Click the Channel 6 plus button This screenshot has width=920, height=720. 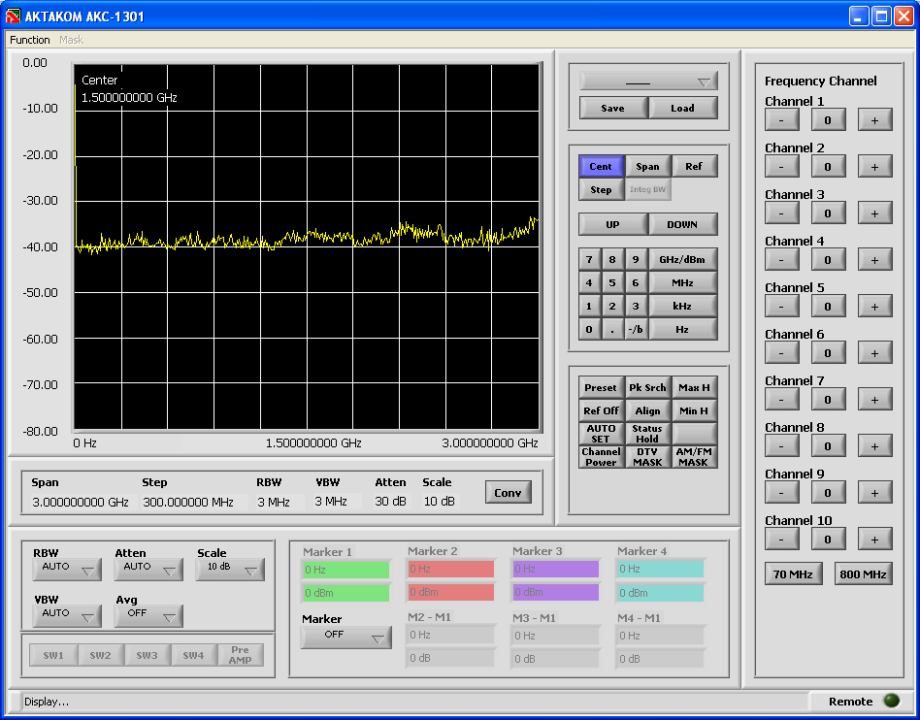[874, 352]
